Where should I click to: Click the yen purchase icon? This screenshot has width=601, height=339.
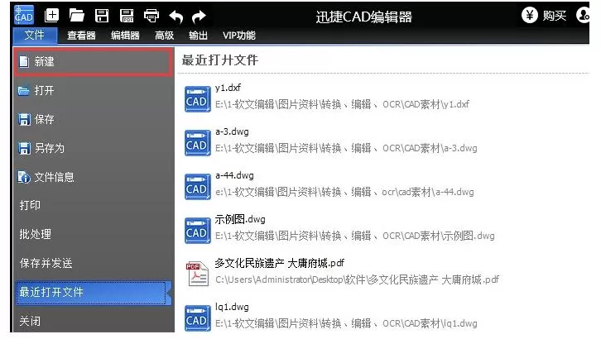pyautogui.click(x=530, y=16)
